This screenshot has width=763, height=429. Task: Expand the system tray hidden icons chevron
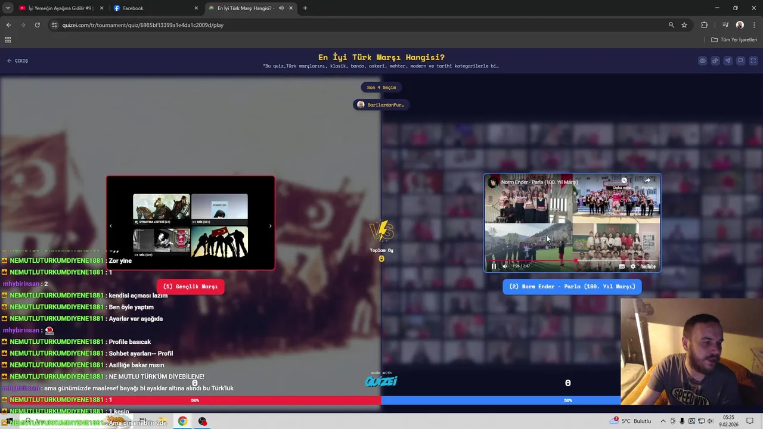663,421
